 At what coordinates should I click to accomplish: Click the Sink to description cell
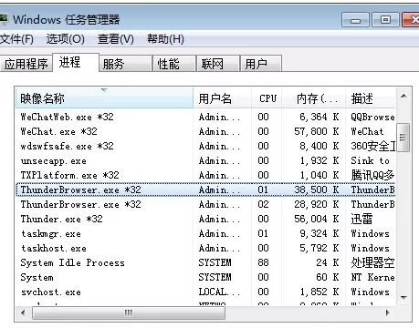(370, 160)
